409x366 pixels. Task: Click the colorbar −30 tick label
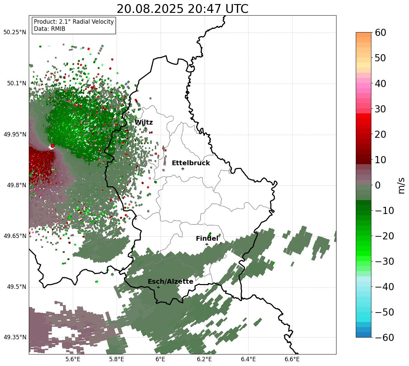384,261
